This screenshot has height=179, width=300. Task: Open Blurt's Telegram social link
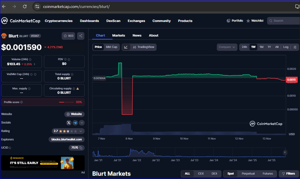click(x=75, y=123)
